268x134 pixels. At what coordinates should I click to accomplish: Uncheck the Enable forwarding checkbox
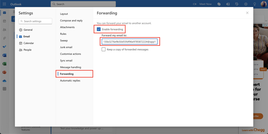pos(99,29)
